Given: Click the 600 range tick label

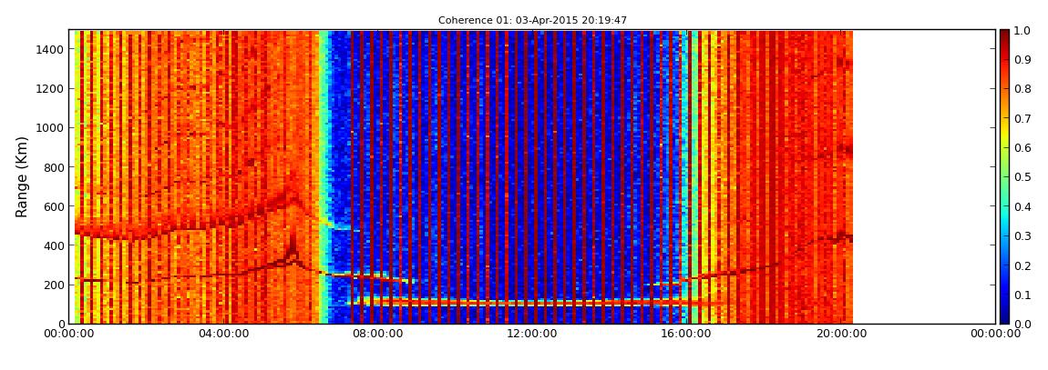Looking at the screenshot, I should click(54, 206).
